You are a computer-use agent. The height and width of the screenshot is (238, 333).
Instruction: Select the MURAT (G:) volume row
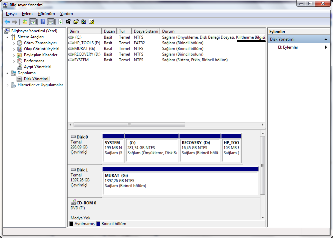166,49
